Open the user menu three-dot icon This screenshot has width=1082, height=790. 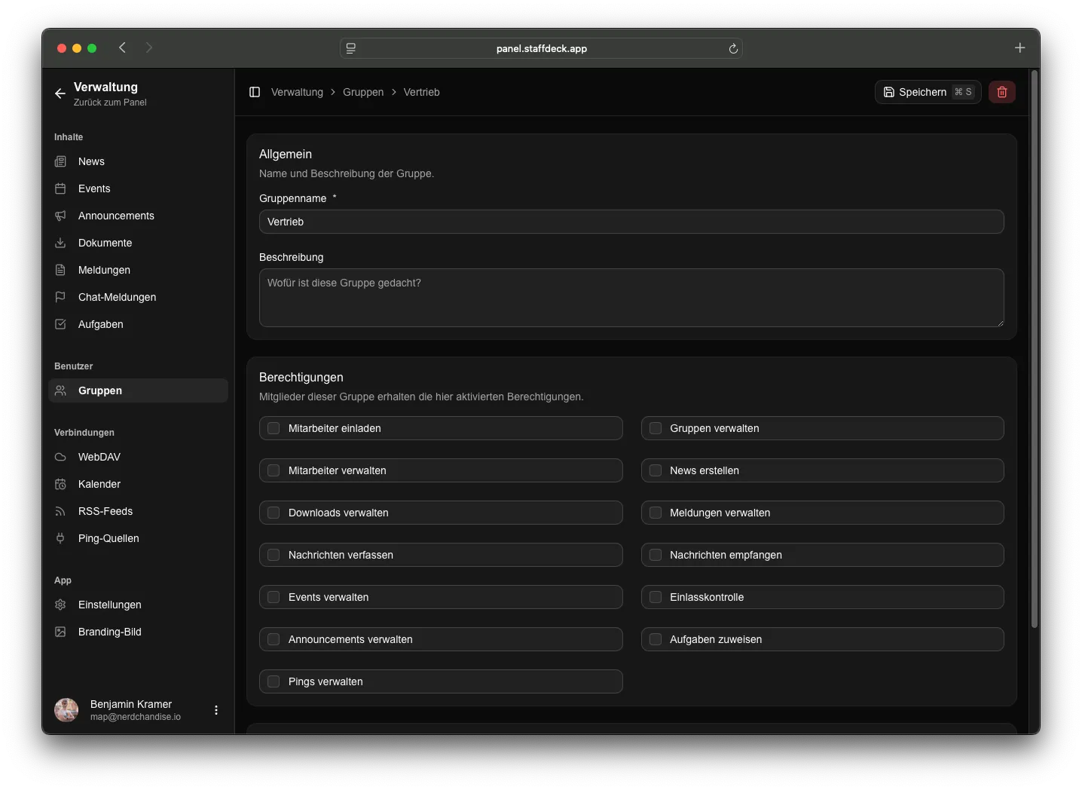click(216, 710)
